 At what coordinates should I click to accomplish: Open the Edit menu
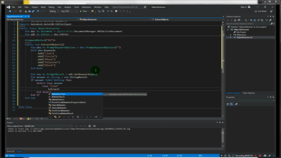click(x=19, y=7)
